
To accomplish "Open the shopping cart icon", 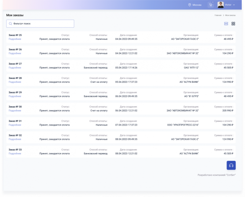I will pos(211,5).
